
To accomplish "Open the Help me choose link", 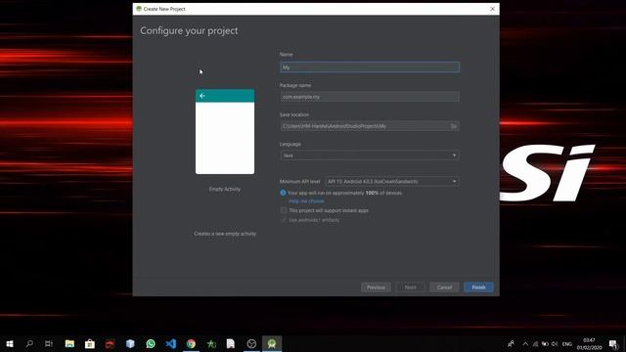I will (x=306, y=201).
